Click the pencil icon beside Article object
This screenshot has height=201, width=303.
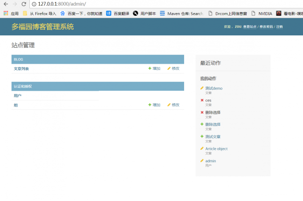pos(202,148)
